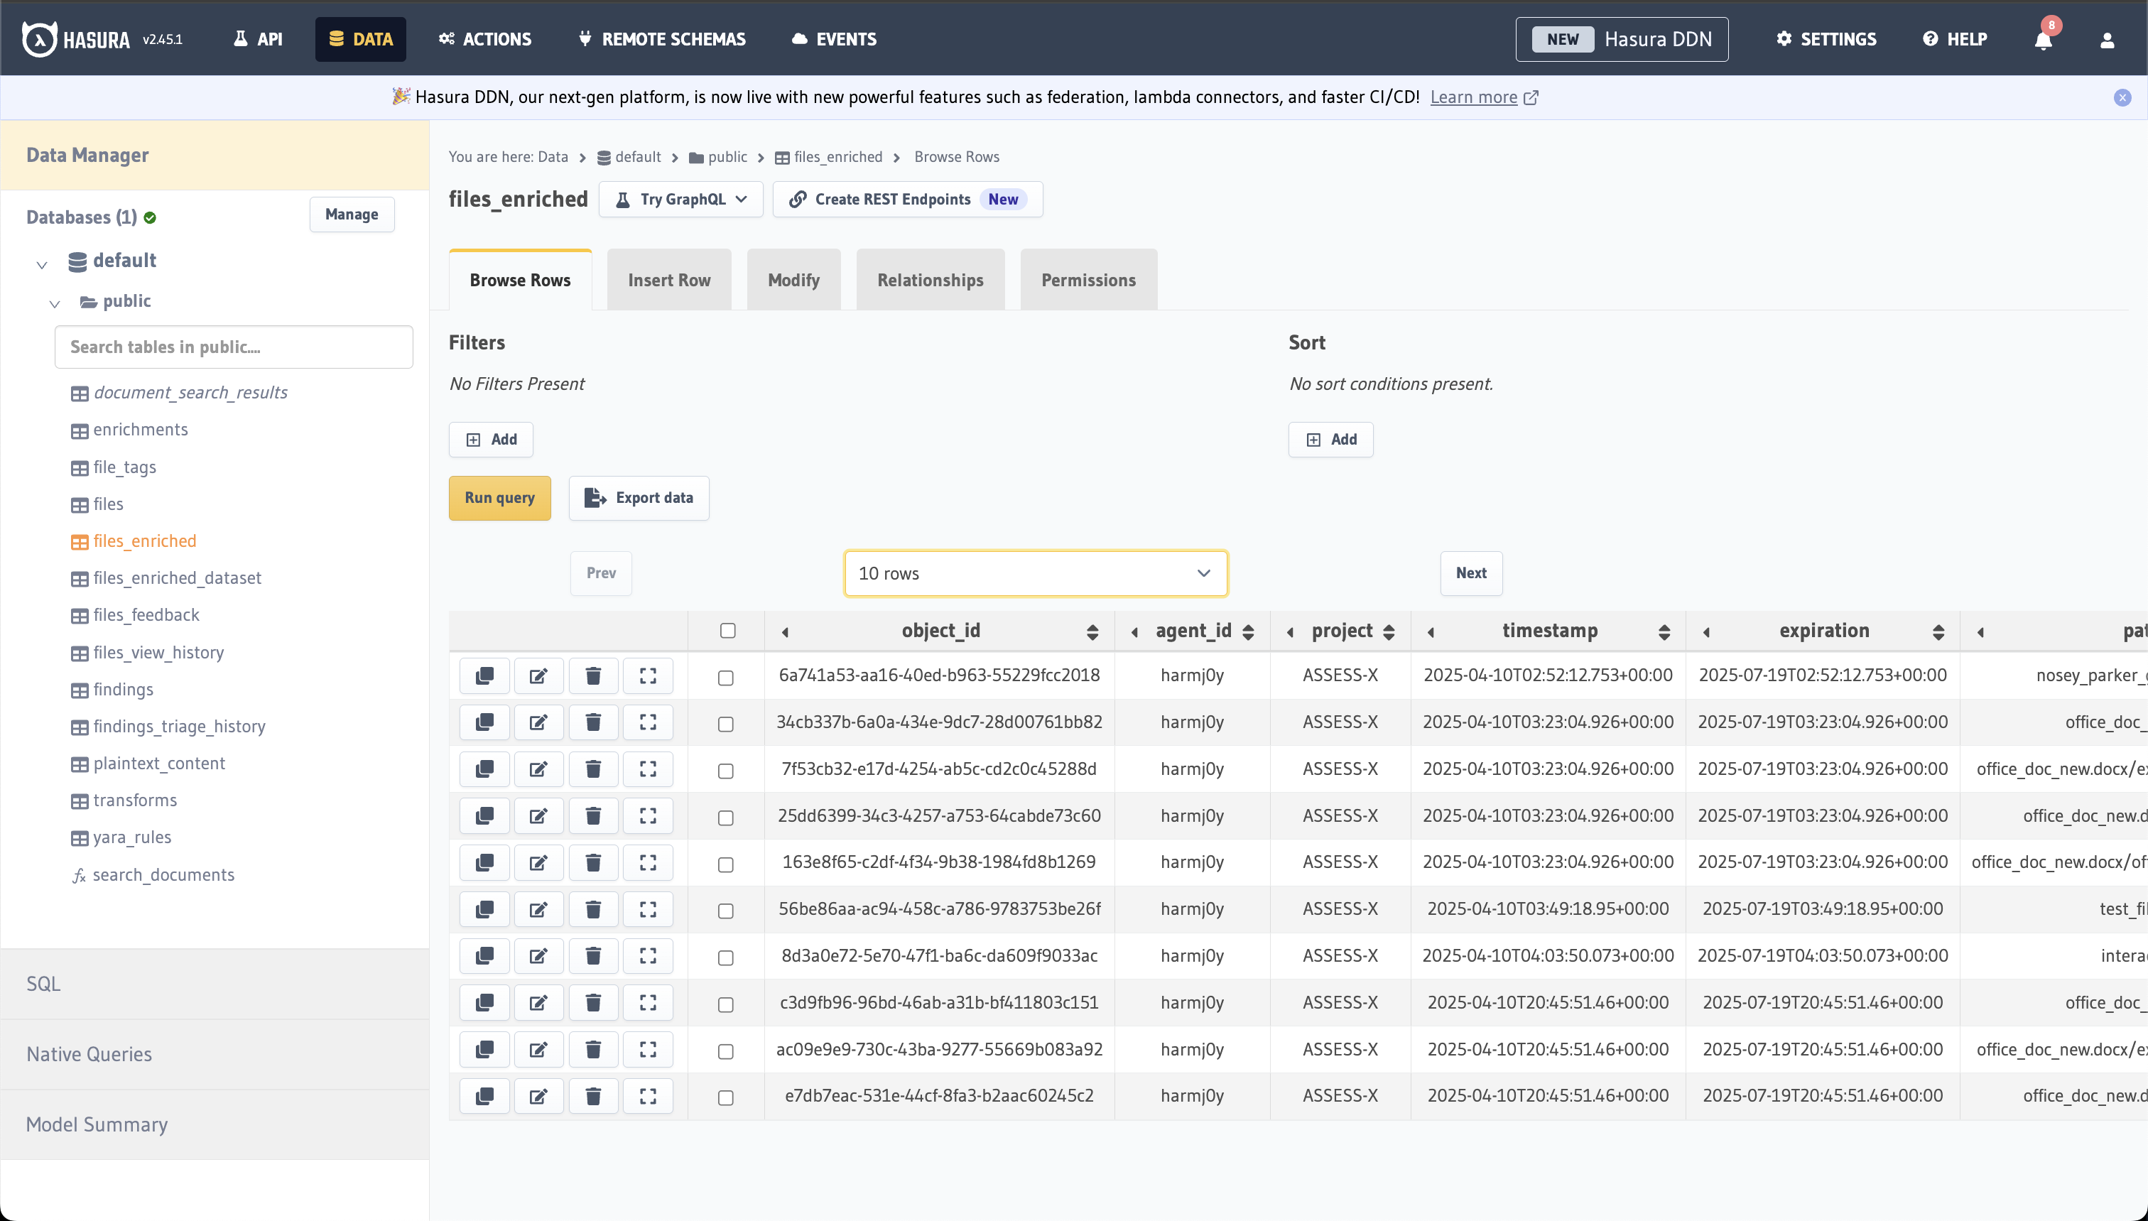
Task: Open the 10 rows page size dropdown
Action: [x=1036, y=574]
